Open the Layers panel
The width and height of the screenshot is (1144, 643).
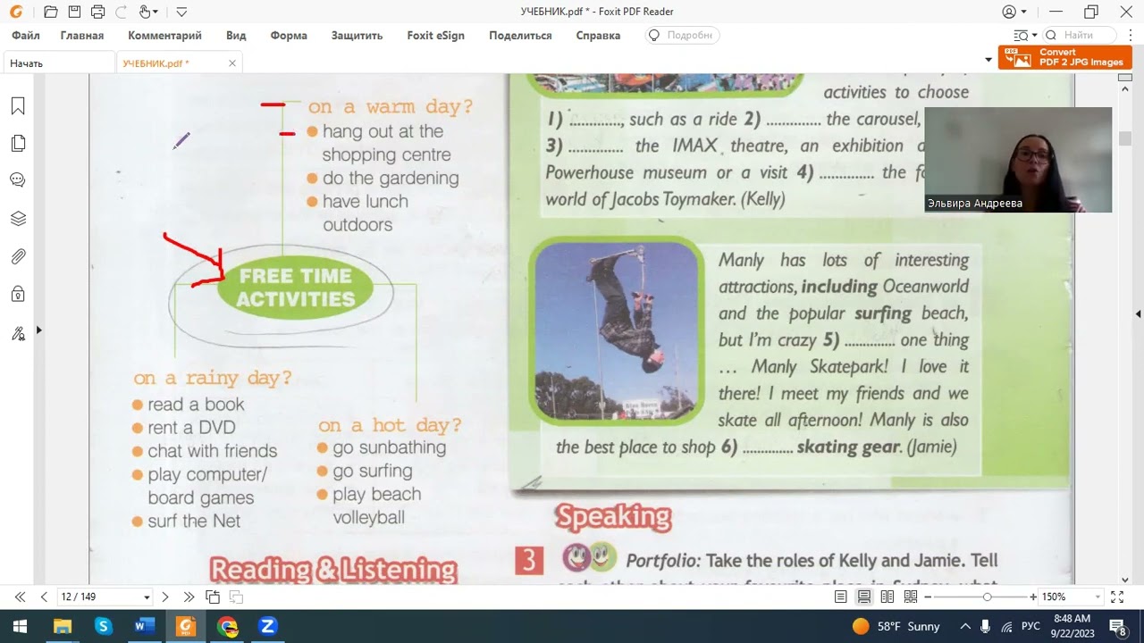[x=18, y=219]
